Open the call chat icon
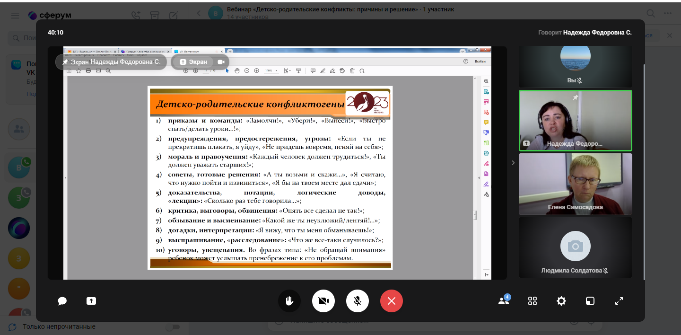This screenshot has width=681, height=335. (x=62, y=301)
